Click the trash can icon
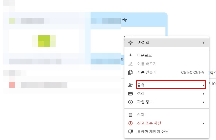 tap(130, 115)
